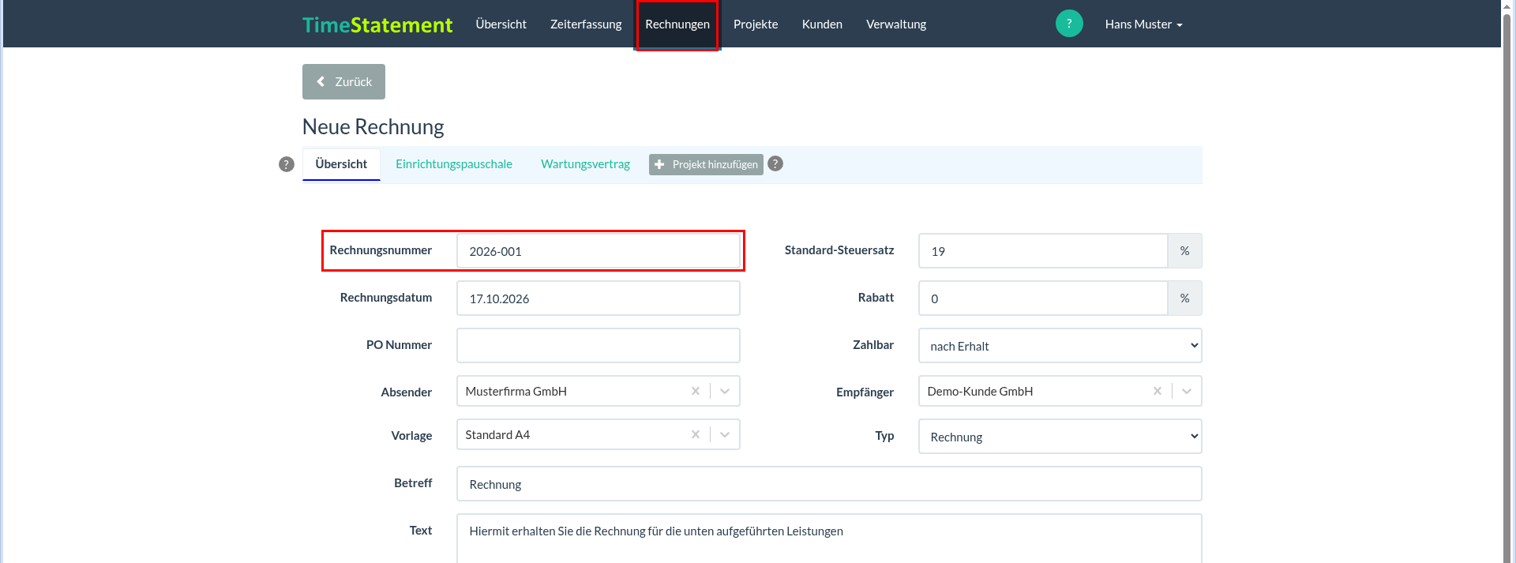The image size is (1516, 563).
Task: Expand the Empfänger dropdown chevron
Action: (1187, 391)
